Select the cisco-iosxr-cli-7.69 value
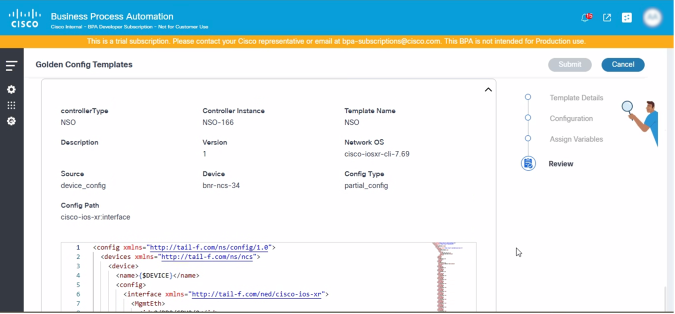 coord(377,154)
